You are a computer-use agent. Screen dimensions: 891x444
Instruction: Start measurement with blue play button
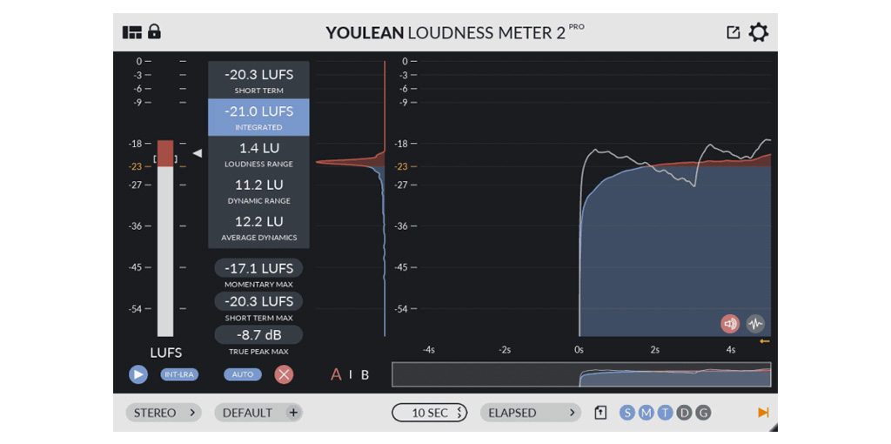(138, 374)
